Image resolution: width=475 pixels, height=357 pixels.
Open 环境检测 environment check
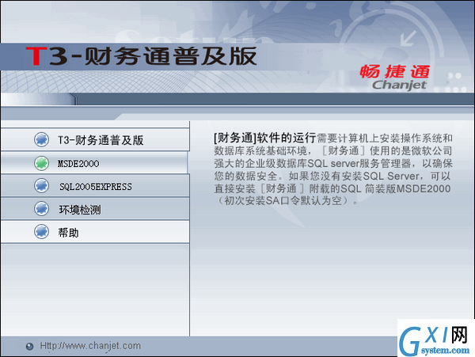(95, 209)
